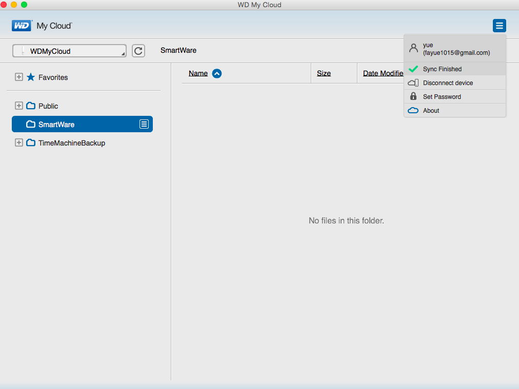The image size is (519, 389).
Task: Click the user profile icon
Action: click(413, 49)
